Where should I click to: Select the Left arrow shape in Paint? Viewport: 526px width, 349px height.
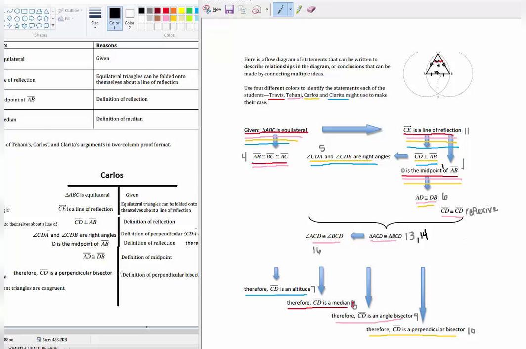[x=39, y=18]
